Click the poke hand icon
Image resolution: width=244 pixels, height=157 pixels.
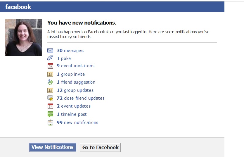coord(50,58)
